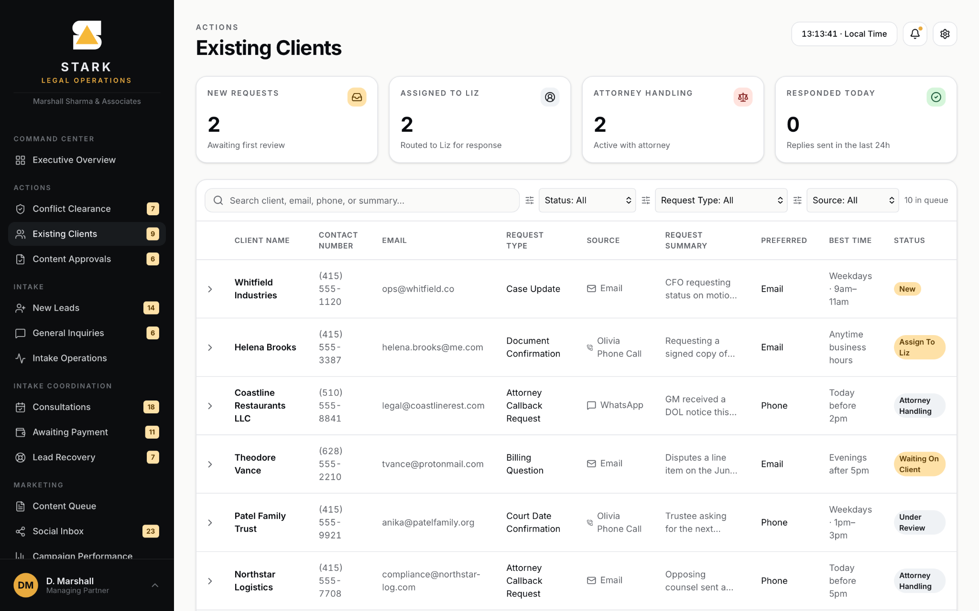Click the Stark logo icon

pos(87,35)
